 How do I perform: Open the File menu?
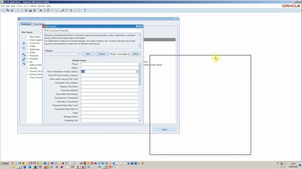click(x=3, y=6)
